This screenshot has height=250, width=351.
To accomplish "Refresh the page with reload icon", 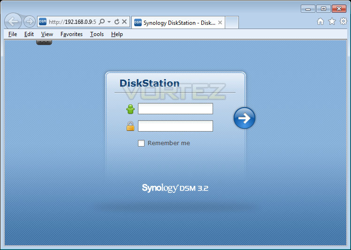I will [117, 22].
